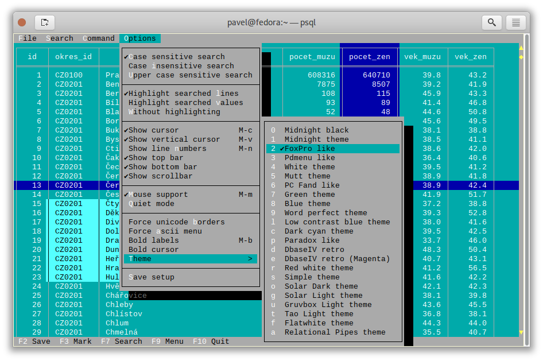This screenshot has width=543, height=361.
Task: Click F3 Mark in bottom bar
Action: tap(76, 341)
